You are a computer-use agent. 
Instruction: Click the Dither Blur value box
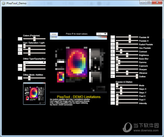20,69
